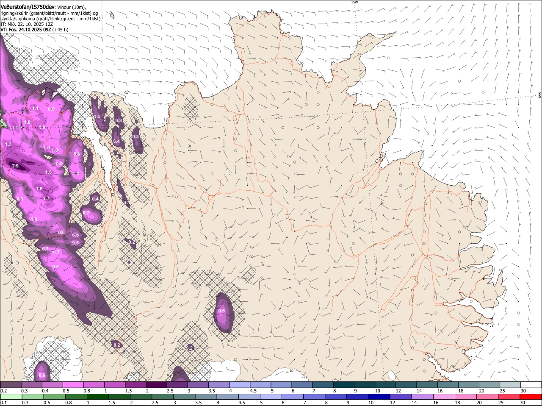542x406 pixels.
Task: Click the palest green rain swatch after 0.1
Action: point(11,397)
